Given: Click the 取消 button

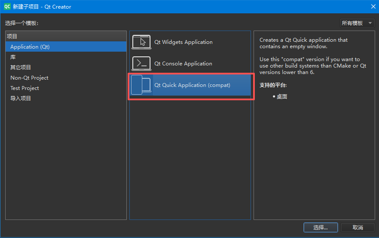Looking at the screenshot, I should 358,227.
